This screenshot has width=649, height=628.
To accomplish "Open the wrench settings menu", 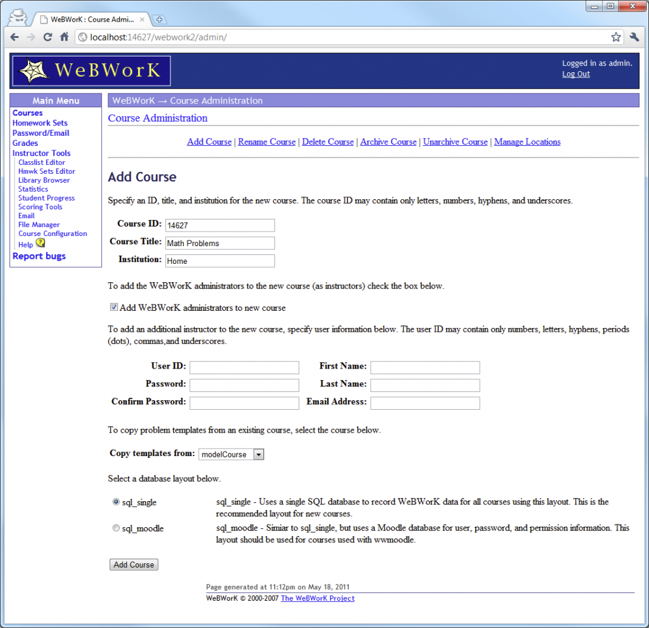I will click(x=634, y=37).
